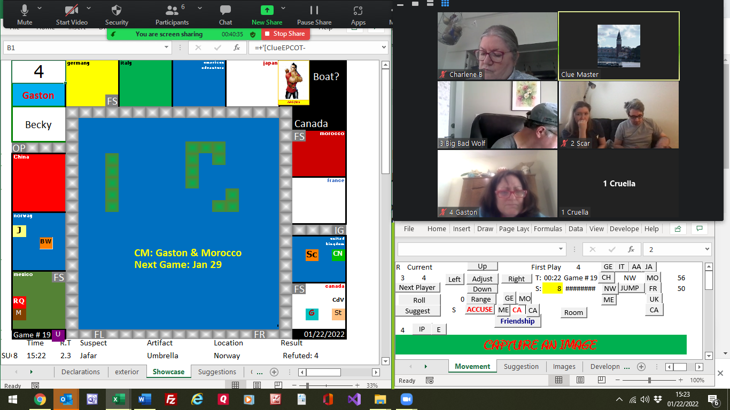Open Name Box dropdown in Movement workbook

click(561, 249)
